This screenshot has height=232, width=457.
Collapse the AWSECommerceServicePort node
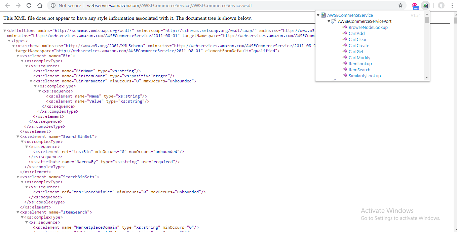coord(329,21)
